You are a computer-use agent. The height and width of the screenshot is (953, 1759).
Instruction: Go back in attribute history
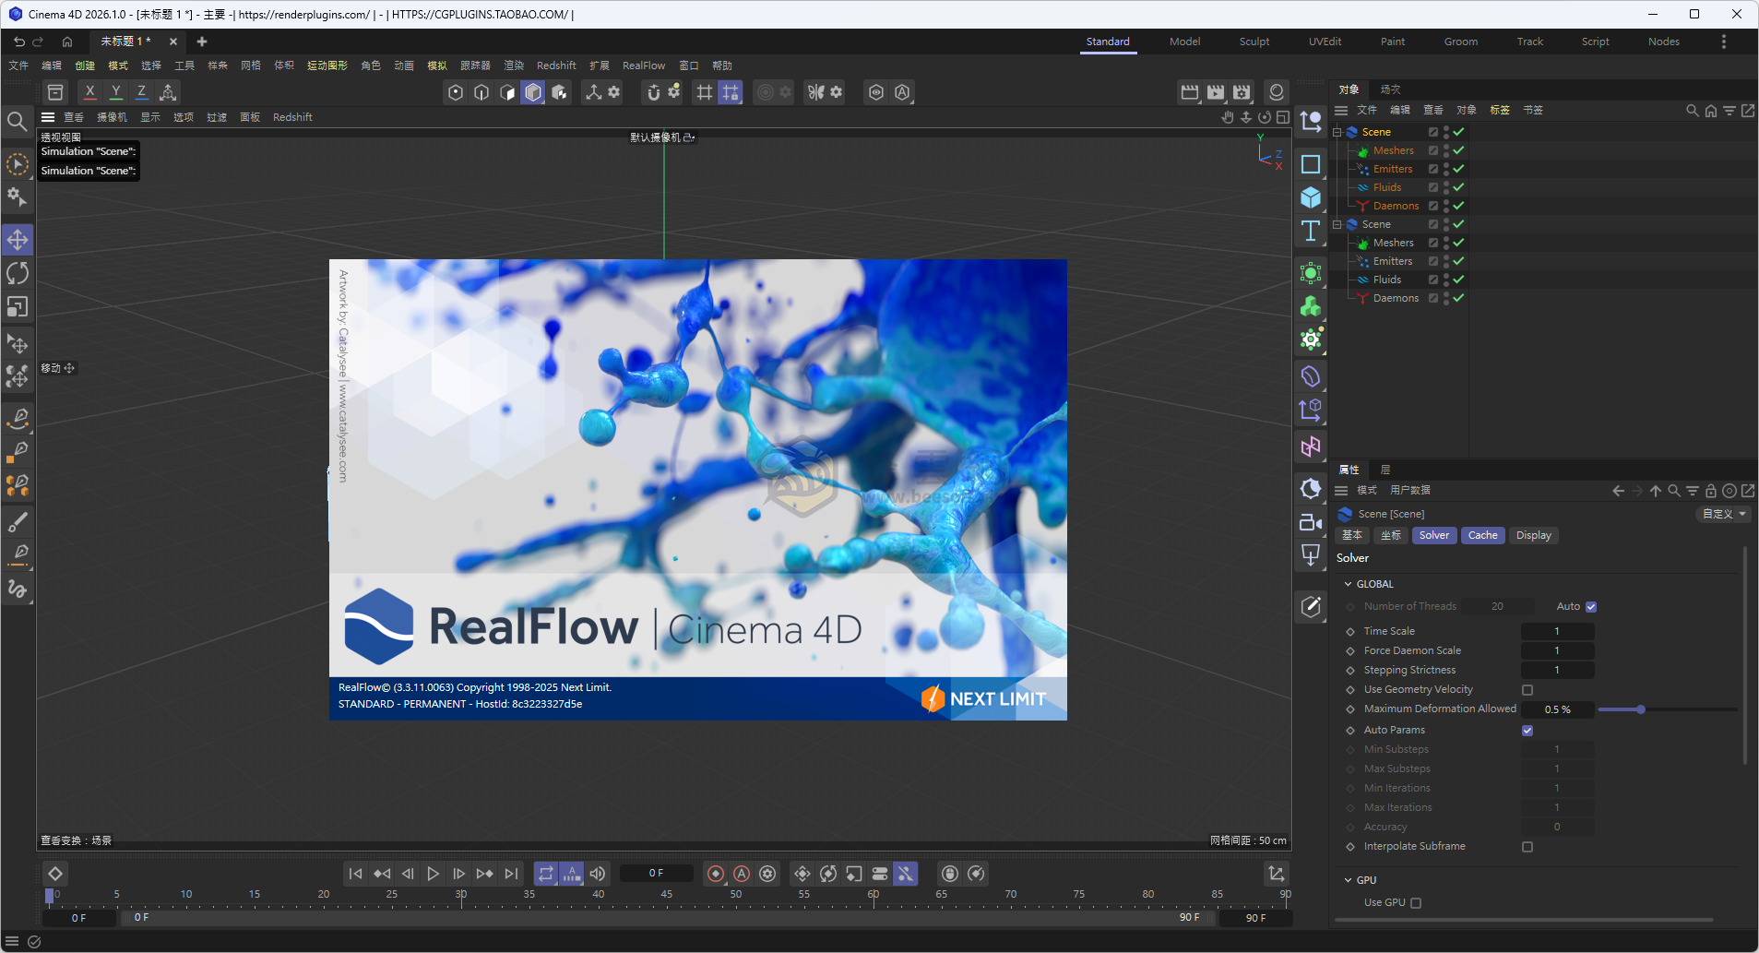[x=1618, y=491]
